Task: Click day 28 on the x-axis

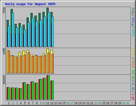Action: pos(116,103)
